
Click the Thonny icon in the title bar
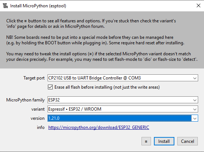pos(5,6)
